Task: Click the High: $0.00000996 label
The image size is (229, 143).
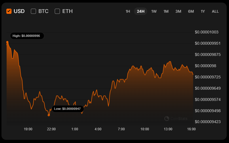Action: click(x=28, y=36)
